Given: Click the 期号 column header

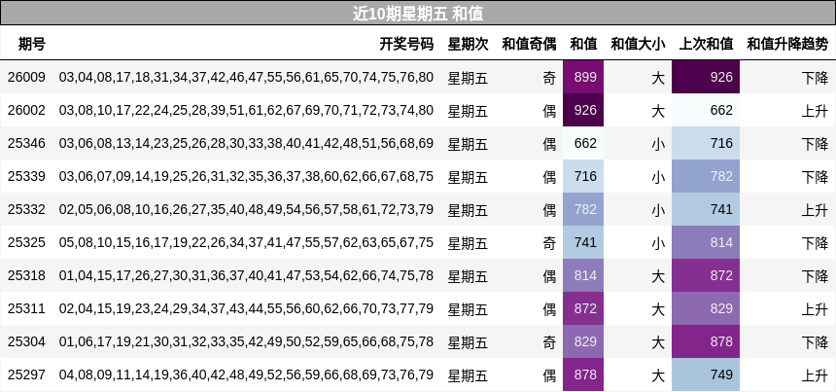Looking at the screenshot, I should coord(32,44).
